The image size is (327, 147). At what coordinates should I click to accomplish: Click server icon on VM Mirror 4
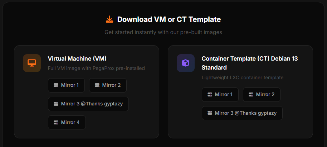[56, 123]
